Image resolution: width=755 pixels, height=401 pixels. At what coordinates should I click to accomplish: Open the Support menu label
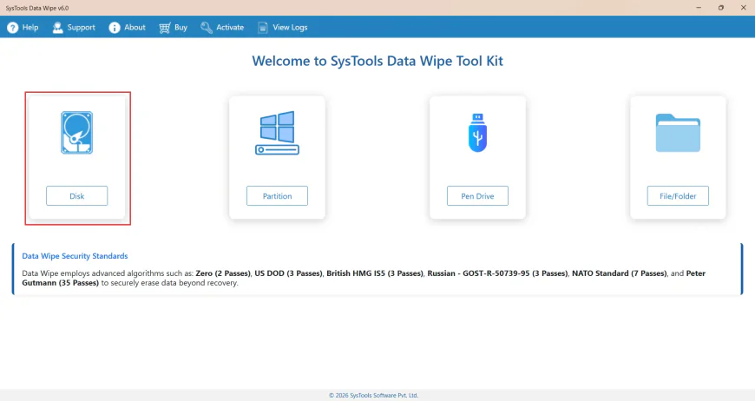pyautogui.click(x=81, y=28)
